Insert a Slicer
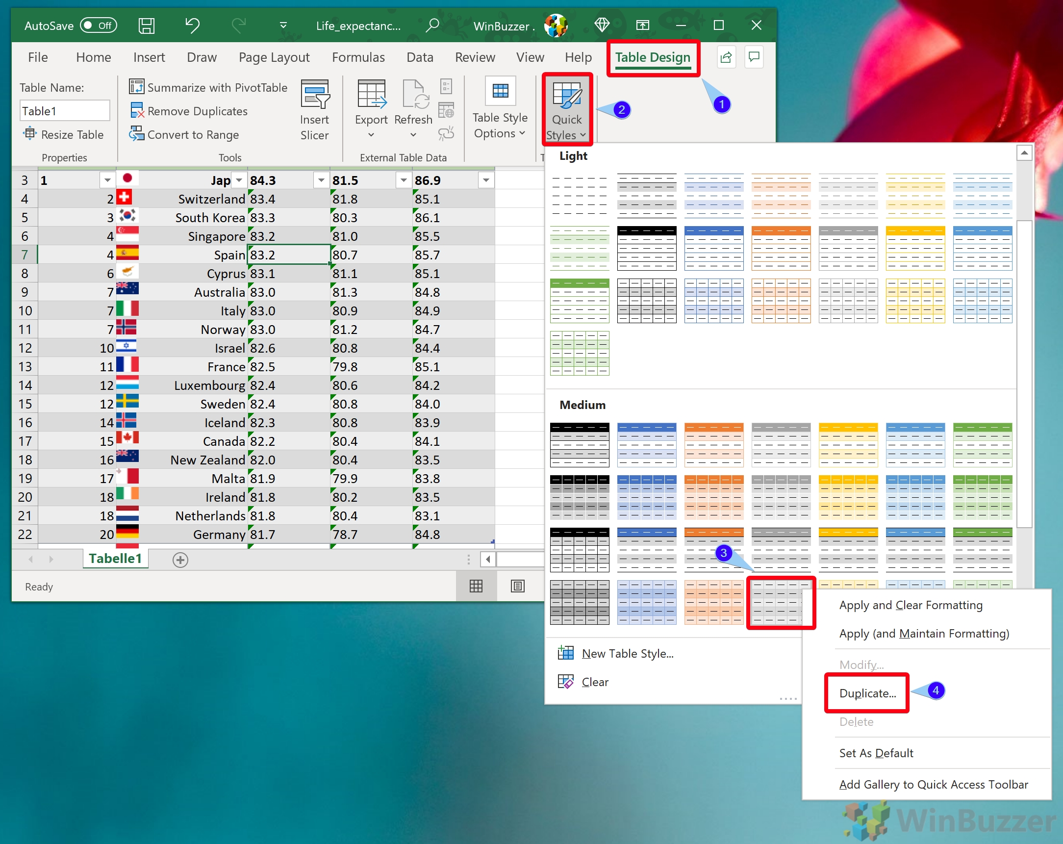 click(315, 108)
